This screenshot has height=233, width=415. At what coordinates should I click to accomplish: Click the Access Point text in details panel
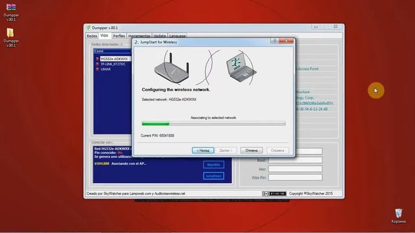tap(308, 69)
